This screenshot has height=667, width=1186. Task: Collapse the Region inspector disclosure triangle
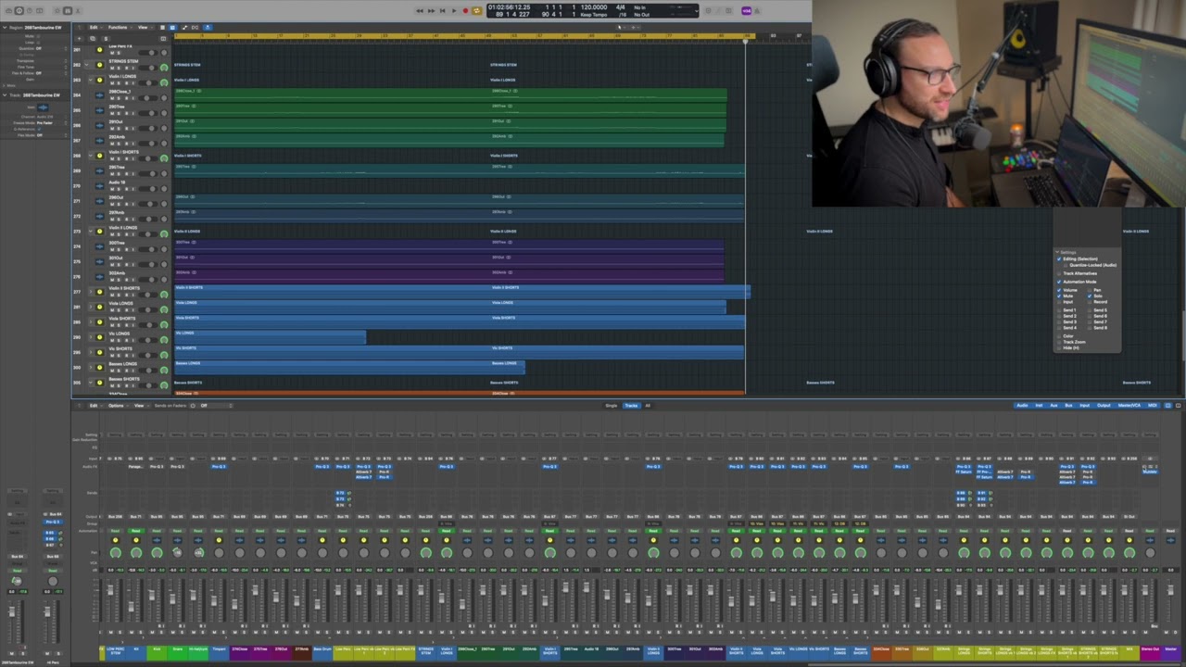tap(5, 28)
